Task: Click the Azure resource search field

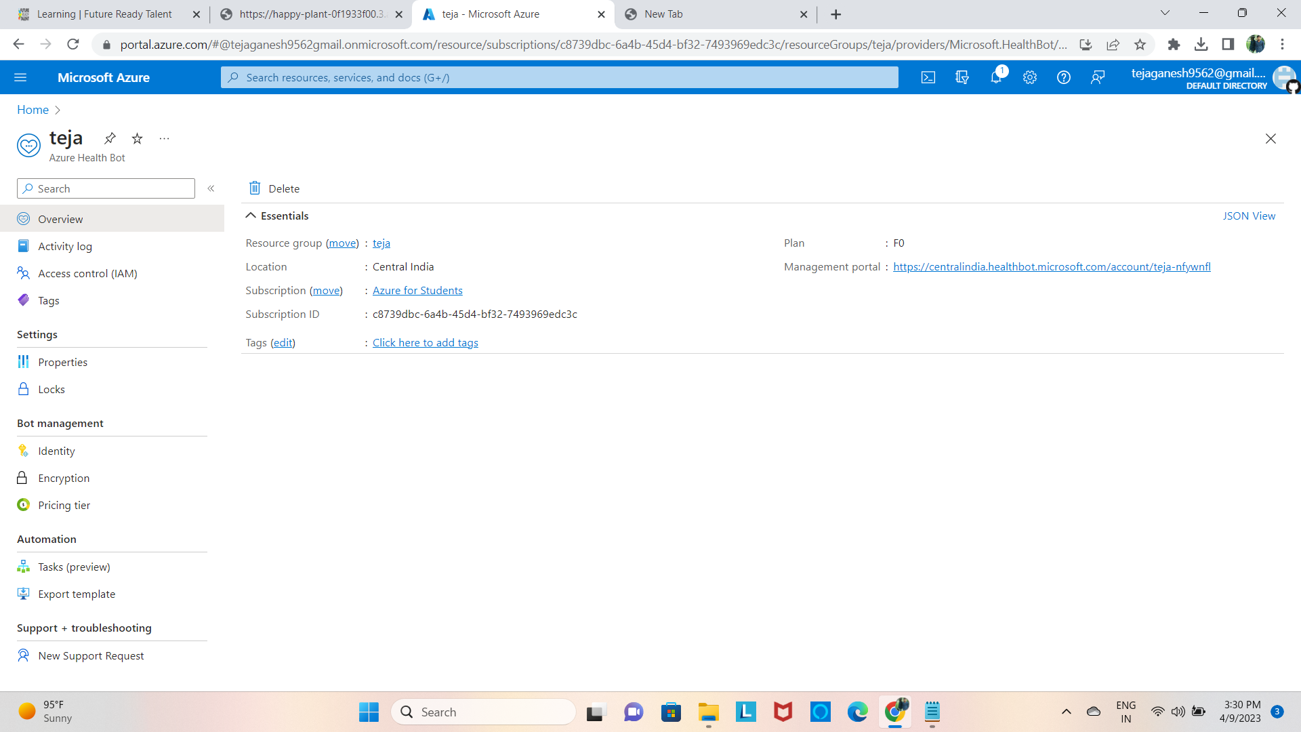Action: tap(559, 78)
